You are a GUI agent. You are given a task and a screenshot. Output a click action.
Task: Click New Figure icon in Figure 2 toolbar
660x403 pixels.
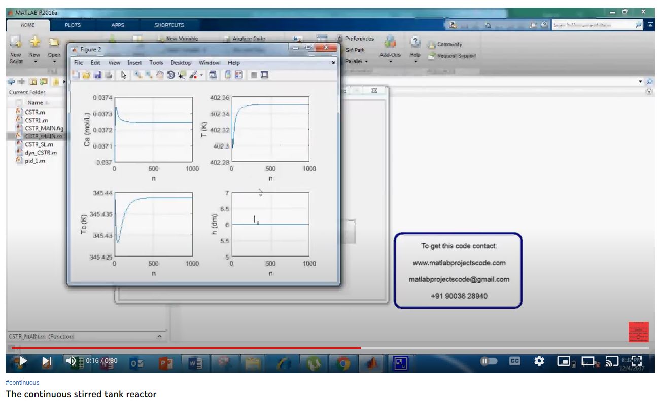click(76, 75)
